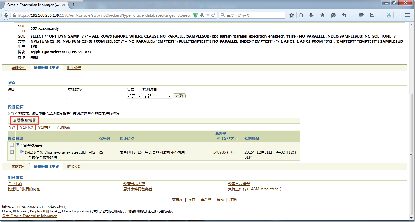This screenshot has width=415, height=222.
Task: Collapse the 全部查找结果 tree node
Action: (18, 145)
